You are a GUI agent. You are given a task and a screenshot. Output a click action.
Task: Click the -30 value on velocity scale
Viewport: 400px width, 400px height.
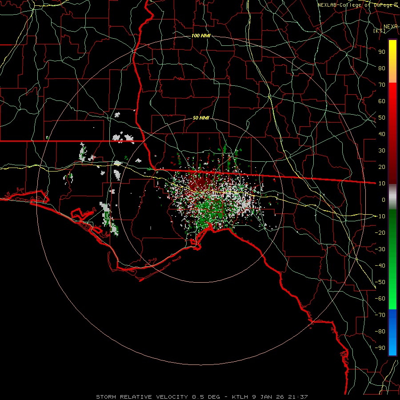tap(380, 249)
